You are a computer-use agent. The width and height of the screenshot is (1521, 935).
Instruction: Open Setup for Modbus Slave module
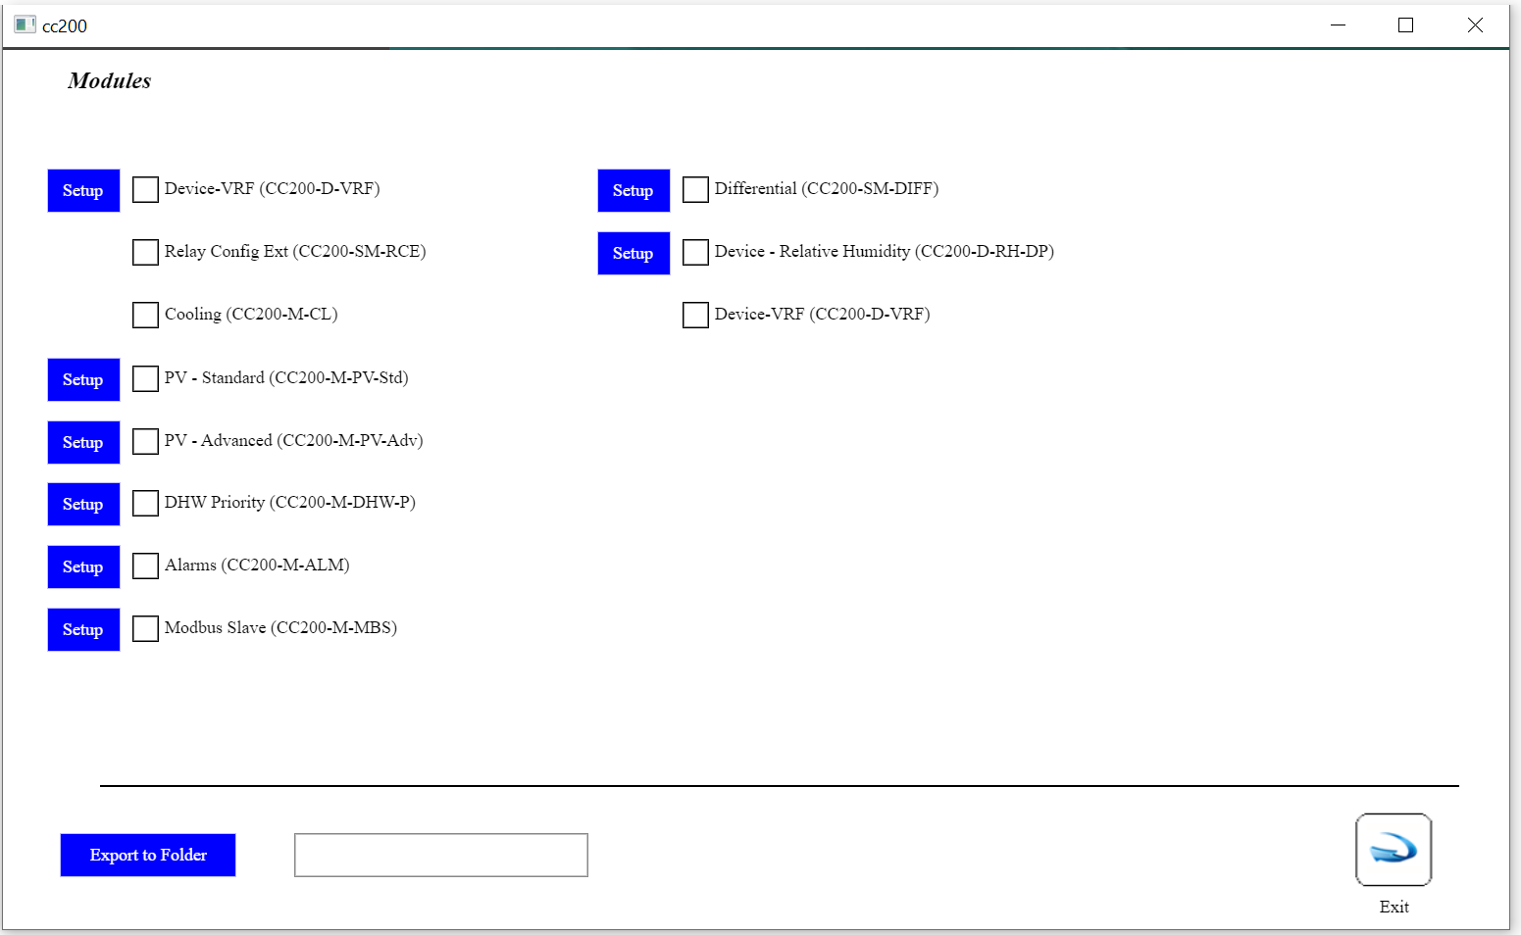(x=83, y=629)
